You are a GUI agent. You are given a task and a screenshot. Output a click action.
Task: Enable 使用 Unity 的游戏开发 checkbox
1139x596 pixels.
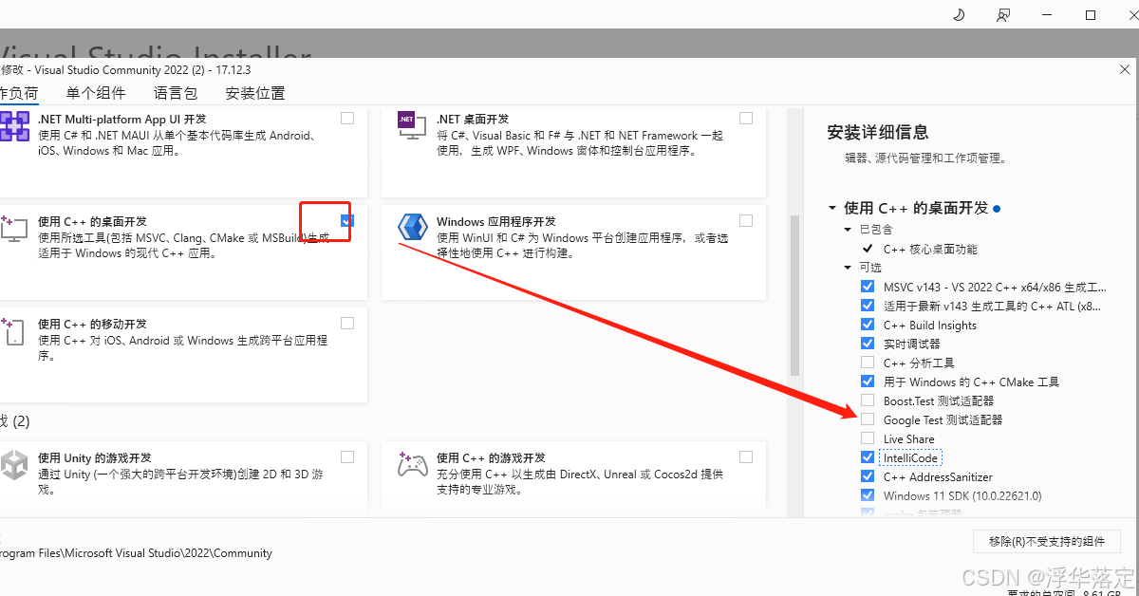pyautogui.click(x=347, y=457)
